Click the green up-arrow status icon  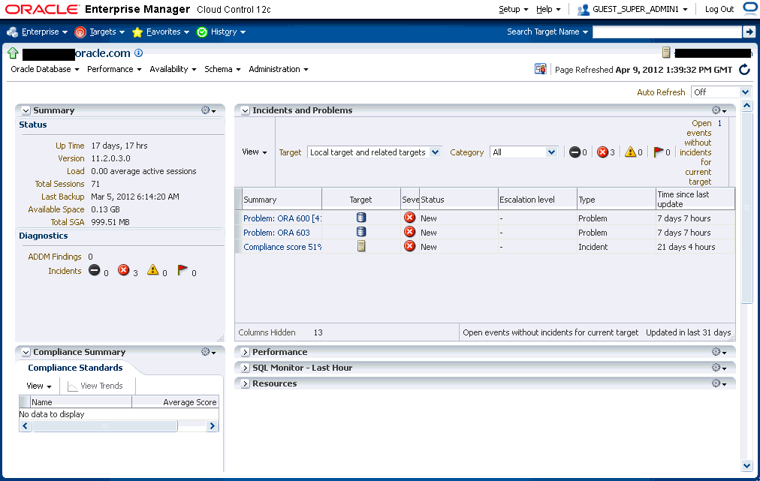[x=13, y=53]
